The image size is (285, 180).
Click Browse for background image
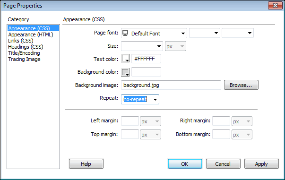point(241,85)
